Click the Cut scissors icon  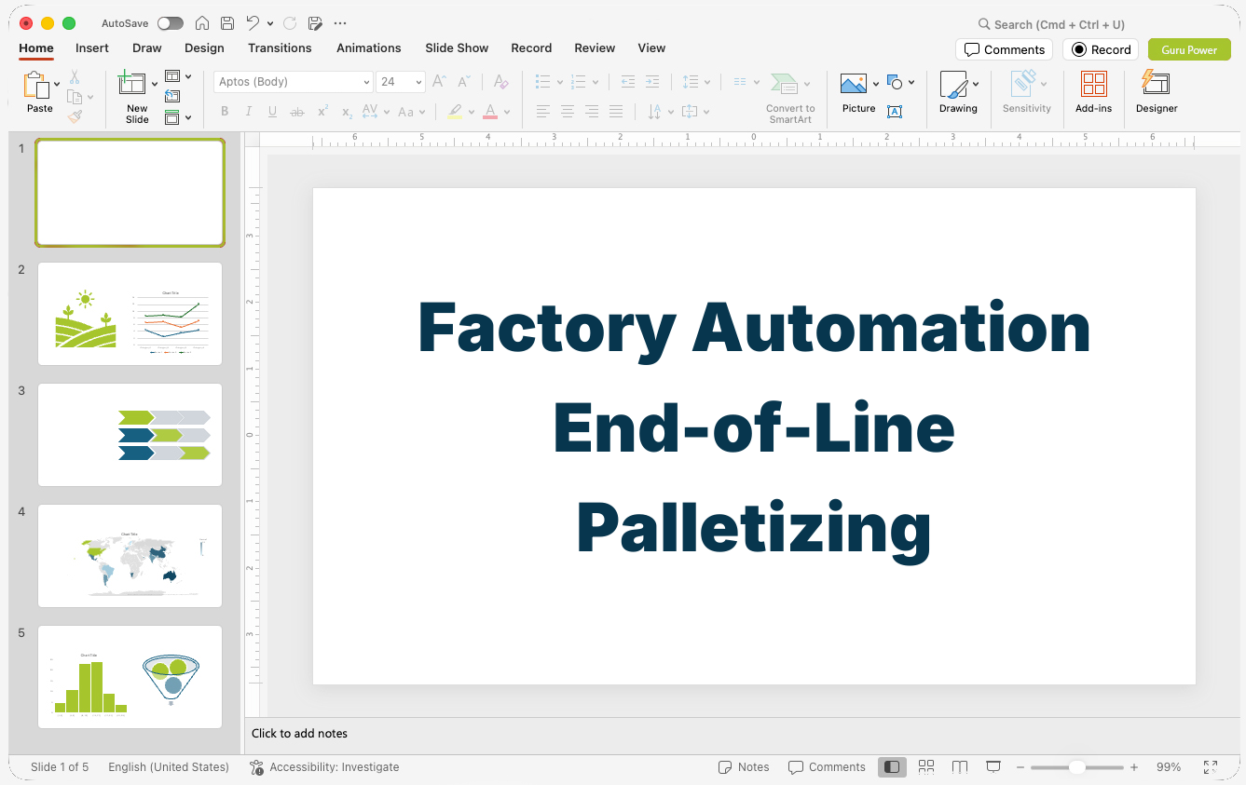[75, 78]
